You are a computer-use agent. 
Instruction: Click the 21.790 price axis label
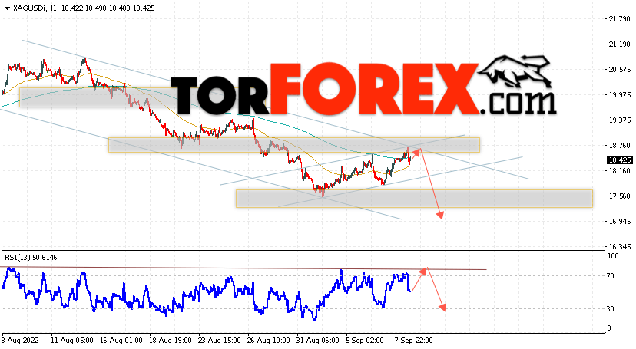pos(620,19)
